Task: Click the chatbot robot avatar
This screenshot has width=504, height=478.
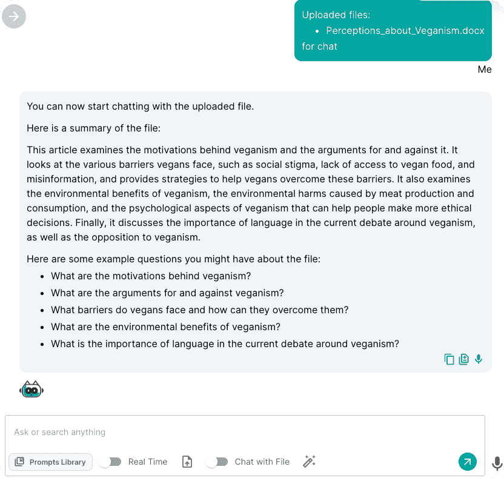Action: pyautogui.click(x=31, y=389)
